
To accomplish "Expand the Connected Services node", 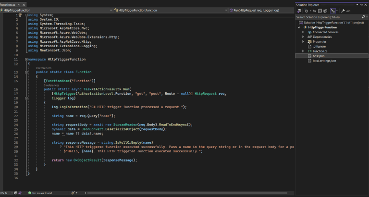I will coord(303,32).
